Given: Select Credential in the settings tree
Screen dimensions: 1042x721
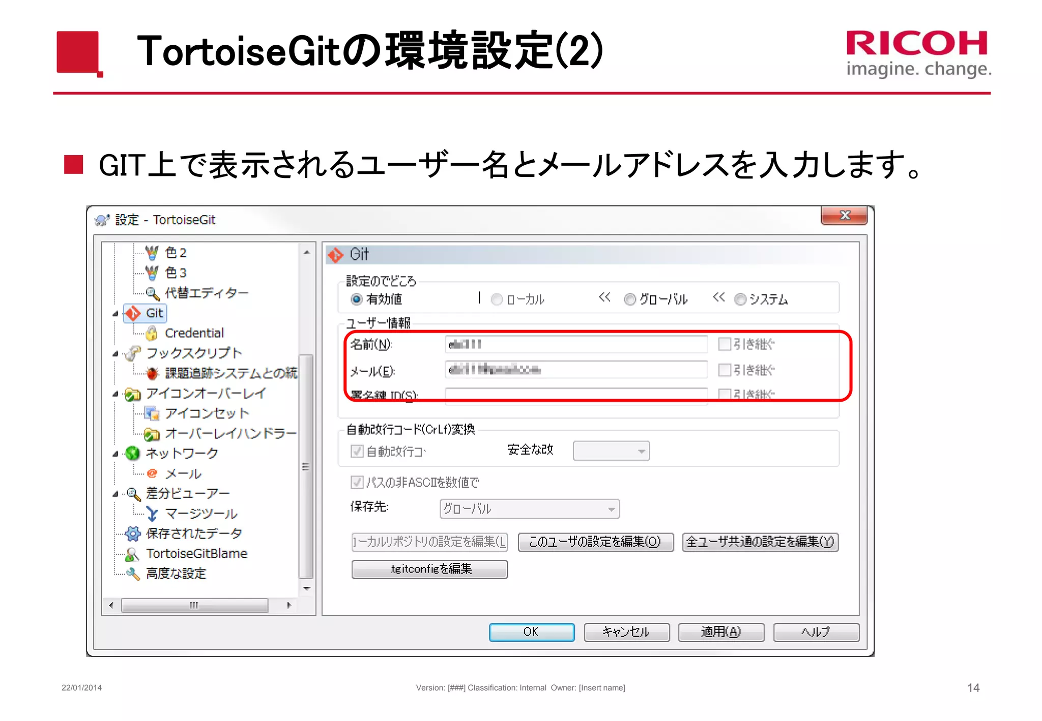Looking at the screenshot, I should point(194,333).
